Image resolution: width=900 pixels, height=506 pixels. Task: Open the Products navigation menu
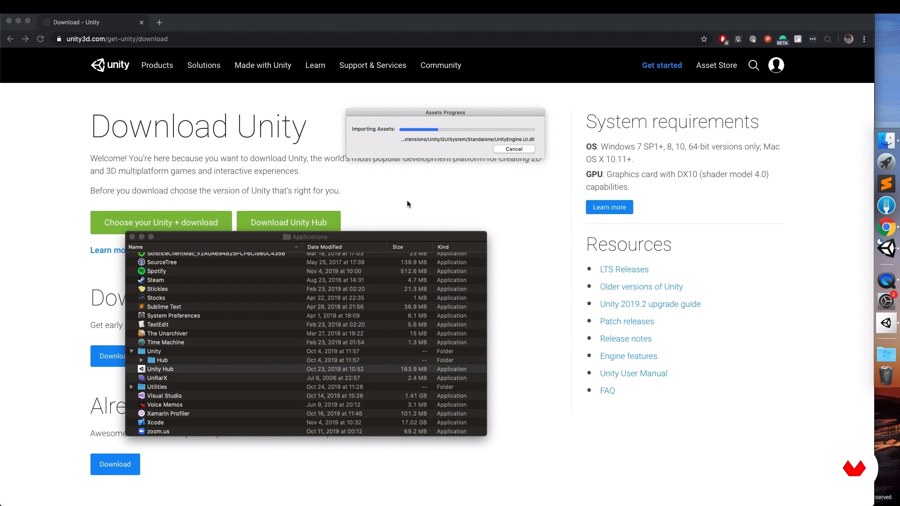tap(157, 65)
